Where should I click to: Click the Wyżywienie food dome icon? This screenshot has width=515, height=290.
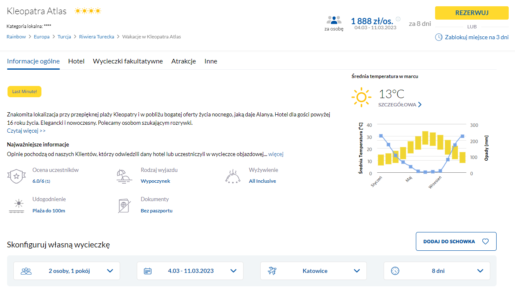tap(233, 176)
